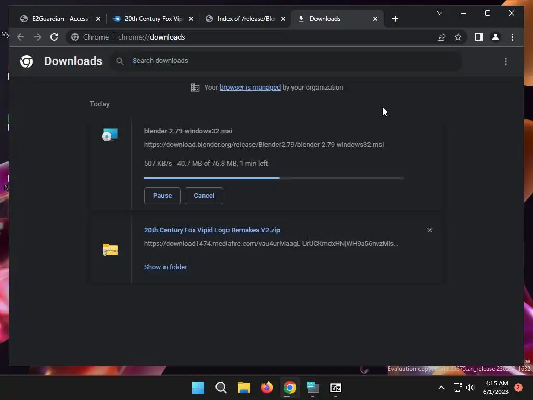Switch to the 20th Century Fox Vipid tab
533x400 pixels.
coord(153,19)
